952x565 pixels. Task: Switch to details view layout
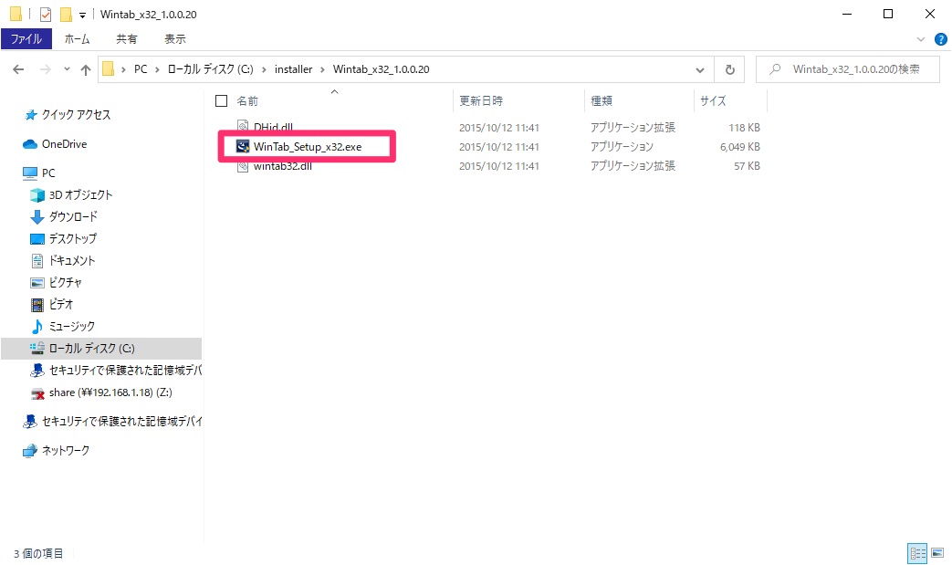(x=916, y=553)
